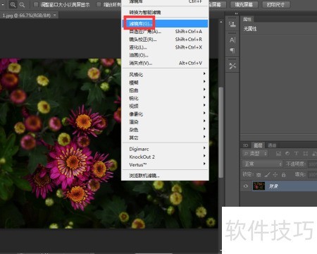Select the zoom in magnifier icon
This screenshot has height=254, width=317.
[x=13, y=4]
